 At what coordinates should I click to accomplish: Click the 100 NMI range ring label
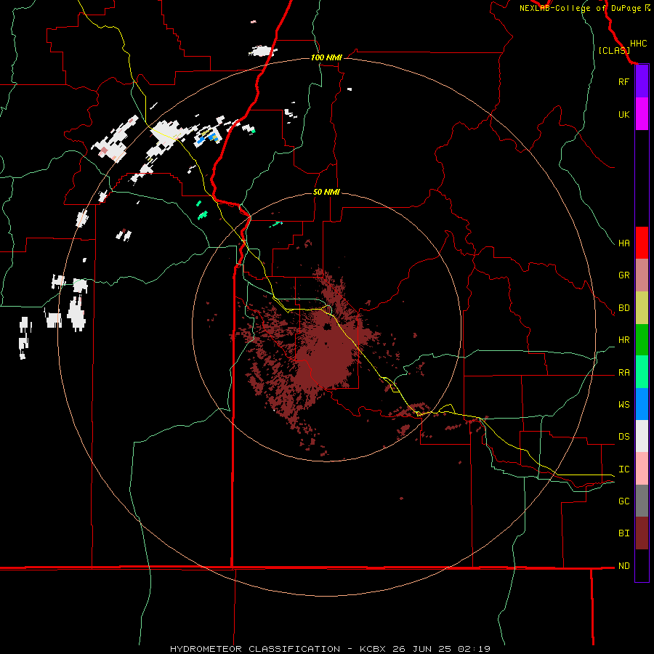(x=326, y=57)
